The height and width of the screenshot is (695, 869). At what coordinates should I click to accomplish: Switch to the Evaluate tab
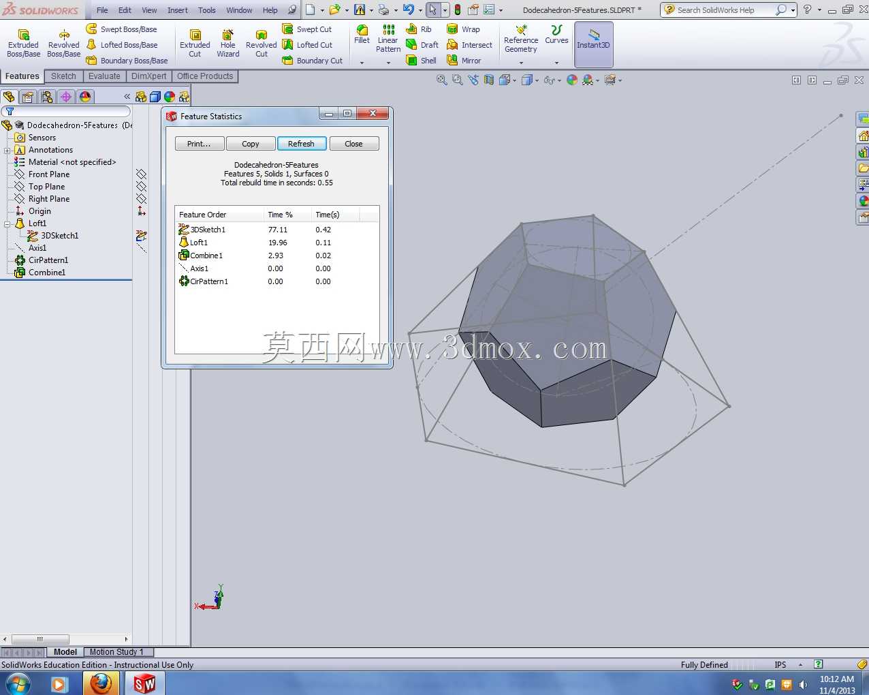coord(104,76)
